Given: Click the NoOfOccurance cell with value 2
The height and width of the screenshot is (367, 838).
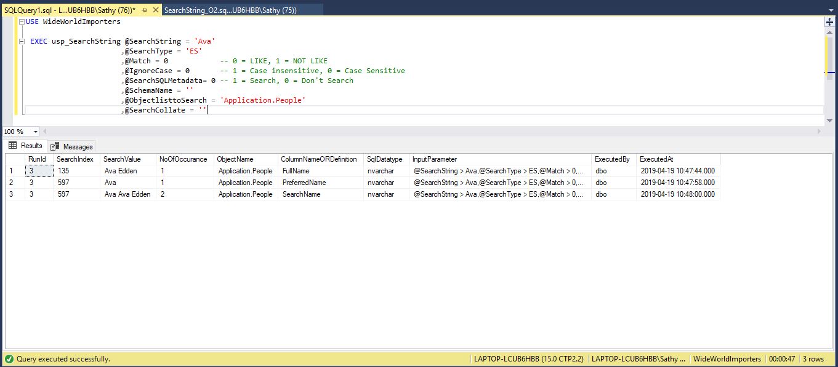Looking at the screenshot, I should [185, 194].
